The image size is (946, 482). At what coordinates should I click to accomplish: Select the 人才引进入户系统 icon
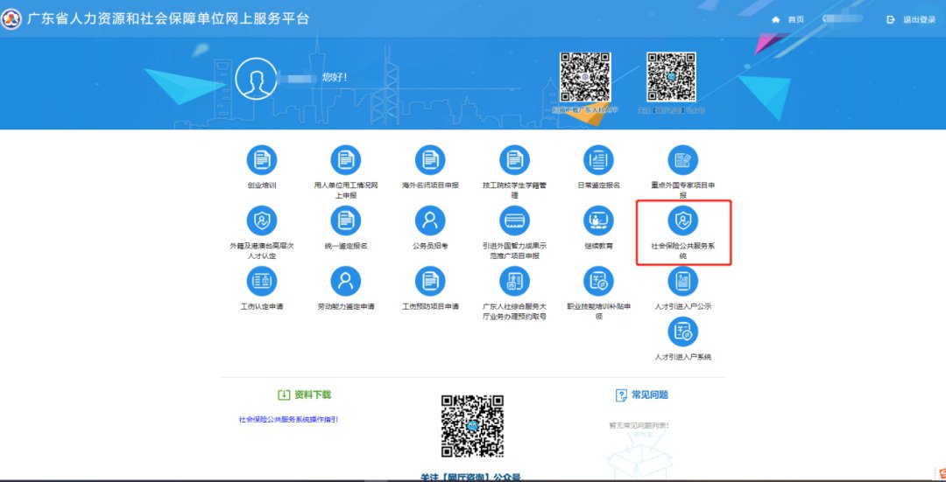(x=683, y=332)
